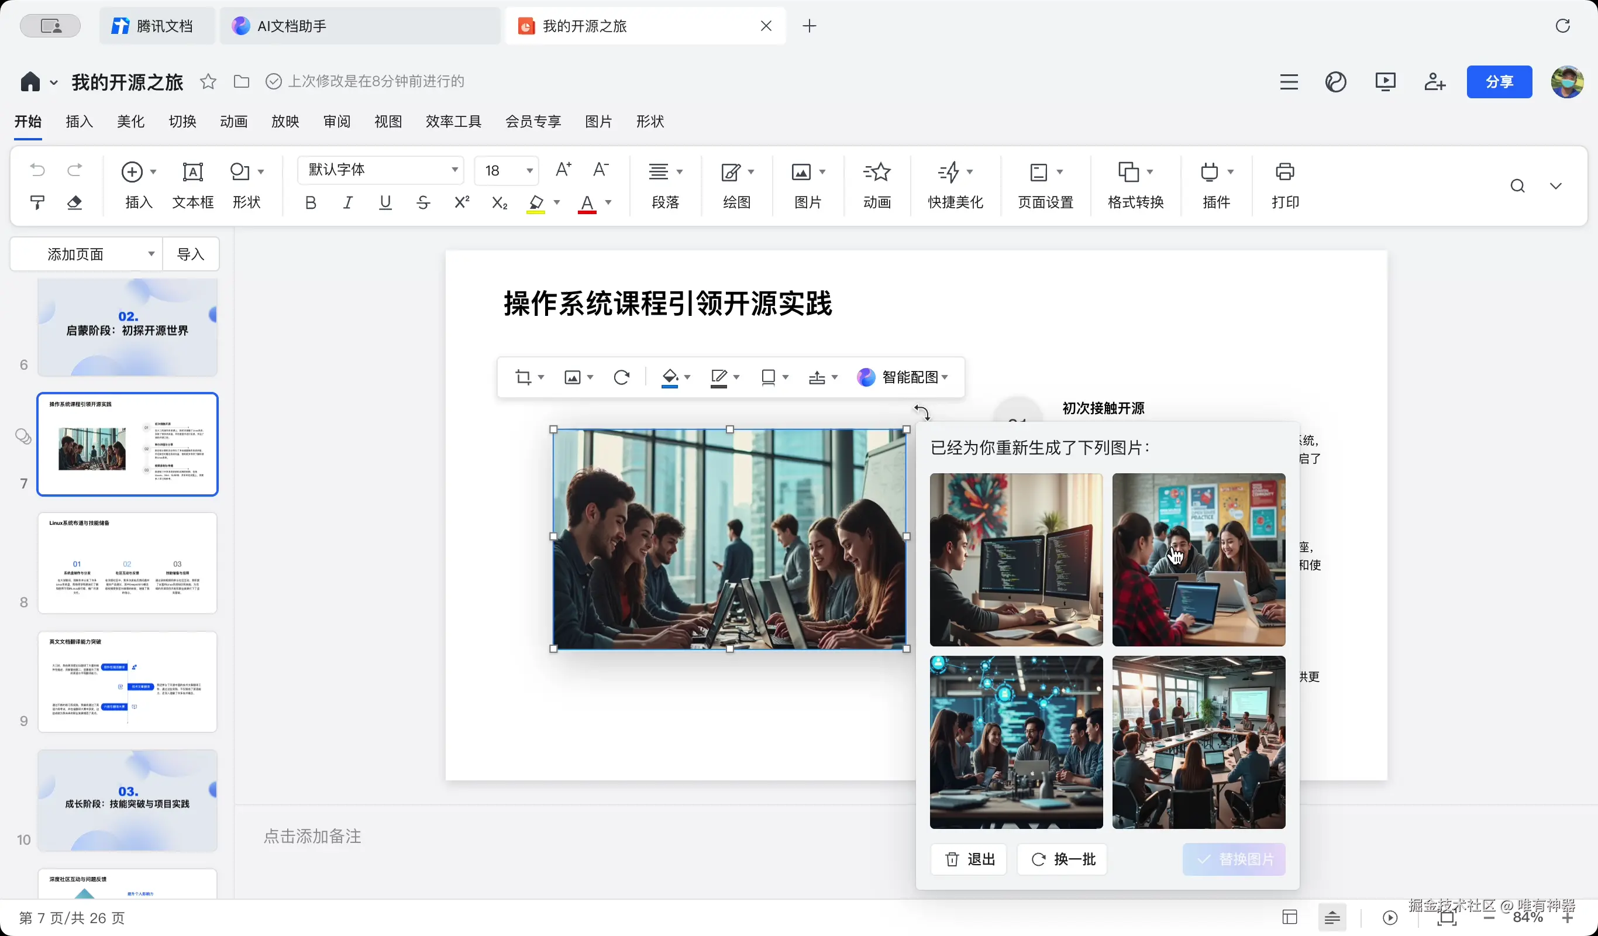1598x936 pixels.
Task: Click the 换一批 button
Action: (x=1062, y=859)
